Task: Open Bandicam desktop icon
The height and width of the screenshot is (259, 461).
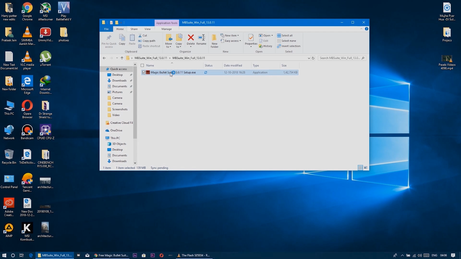Action: 27,132
